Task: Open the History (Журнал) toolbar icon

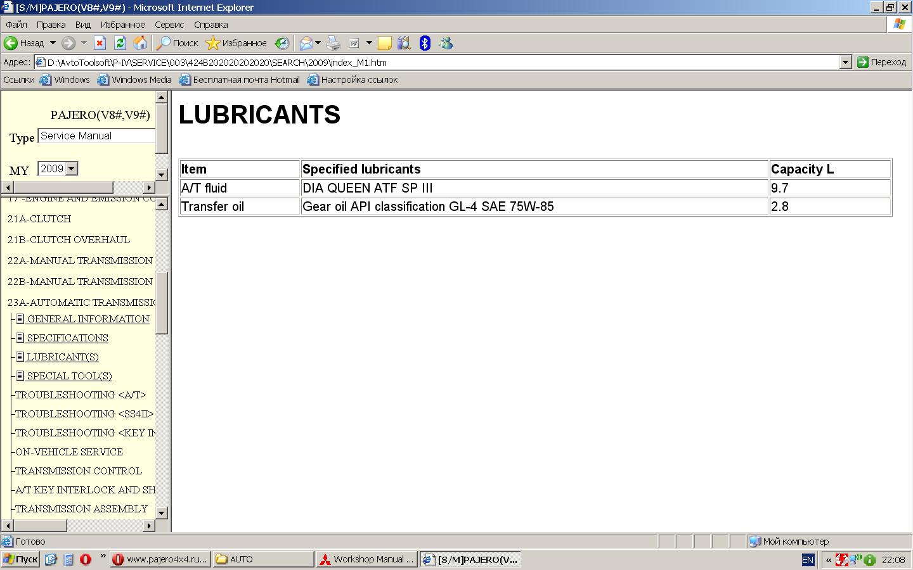Action: coord(282,43)
